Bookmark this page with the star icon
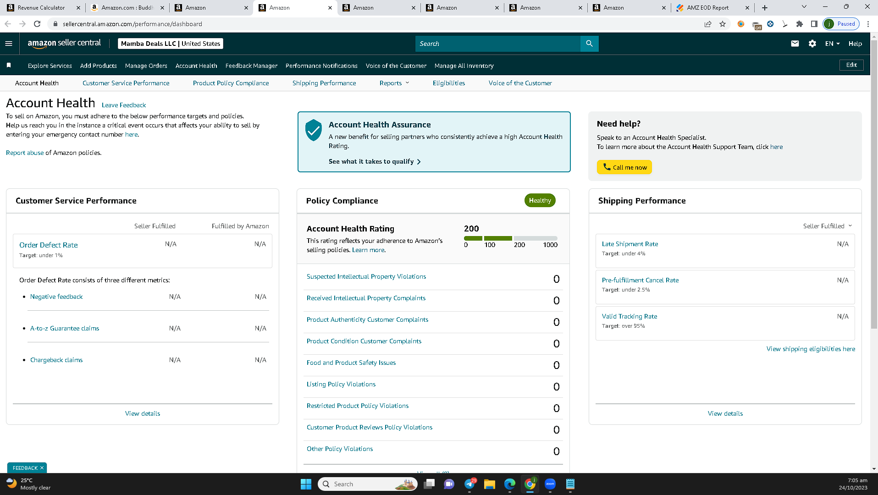This screenshot has height=495, width=878. coord(723,24)
